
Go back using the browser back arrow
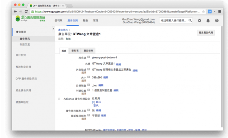[15, 11]
